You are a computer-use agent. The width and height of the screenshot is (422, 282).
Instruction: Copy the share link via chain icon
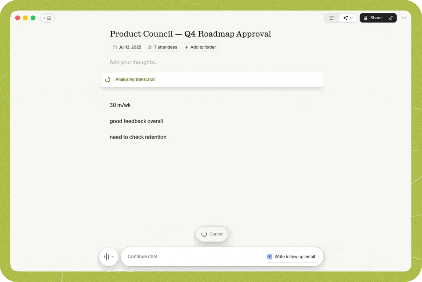(x=391, y=18)
